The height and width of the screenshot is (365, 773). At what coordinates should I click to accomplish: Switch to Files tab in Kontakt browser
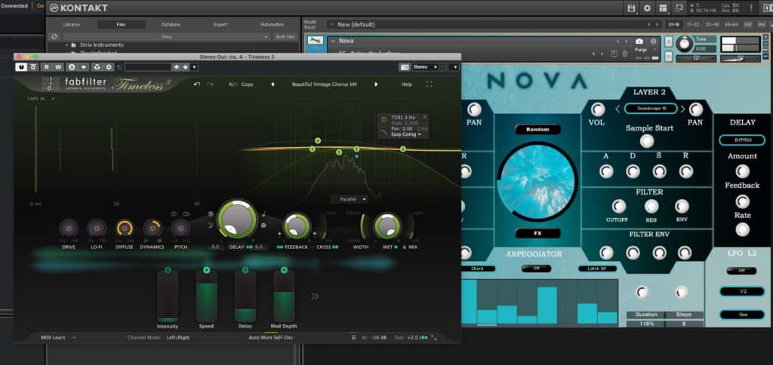[x=122, y=24]
